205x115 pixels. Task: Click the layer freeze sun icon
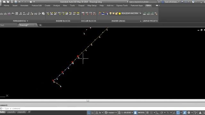tap(113, 13)
